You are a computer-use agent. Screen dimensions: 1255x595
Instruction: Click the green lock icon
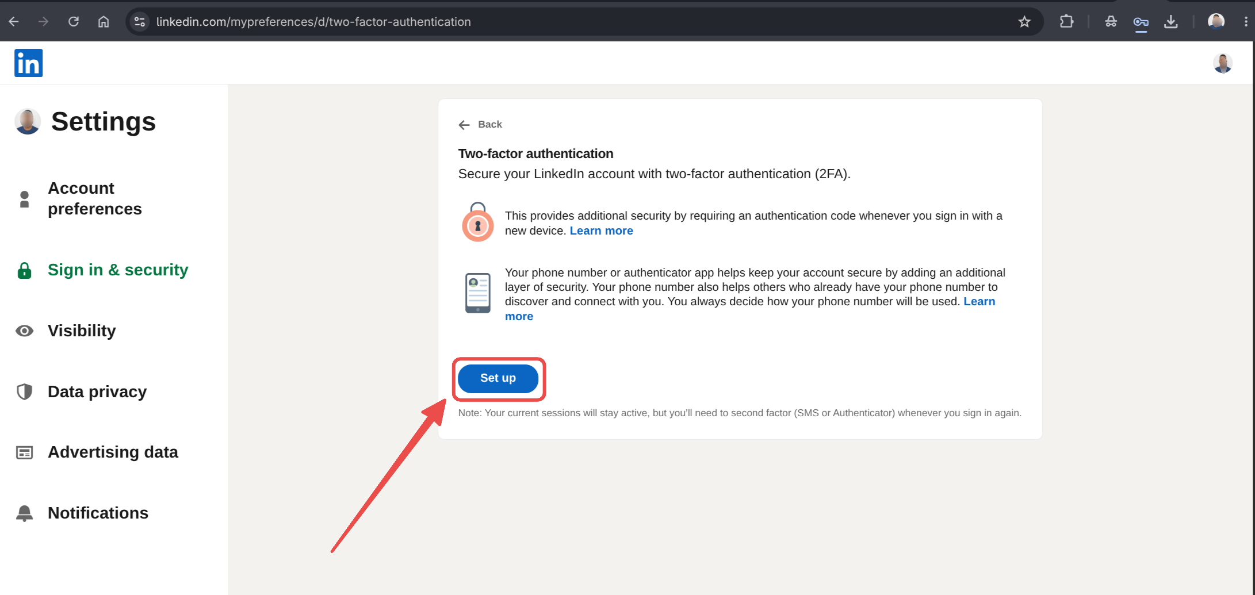point(24,270)
